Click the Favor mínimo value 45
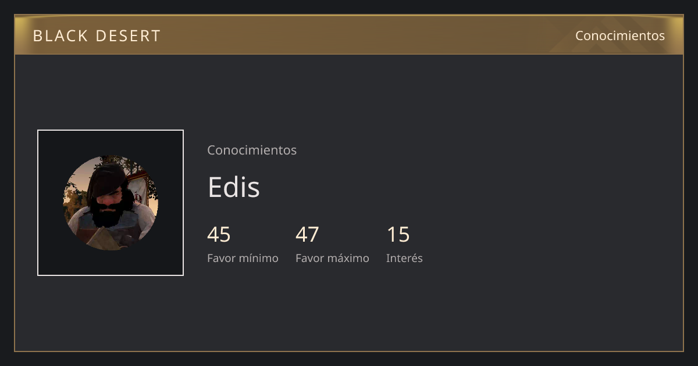The height and width of the screenshot is (366, 698). [x=219, y=235]
